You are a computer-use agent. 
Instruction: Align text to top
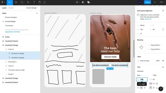150,88
